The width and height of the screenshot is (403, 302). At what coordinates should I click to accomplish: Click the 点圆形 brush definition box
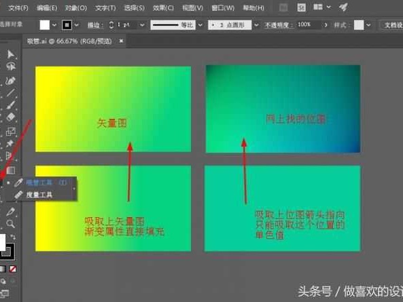click(230, 25)
